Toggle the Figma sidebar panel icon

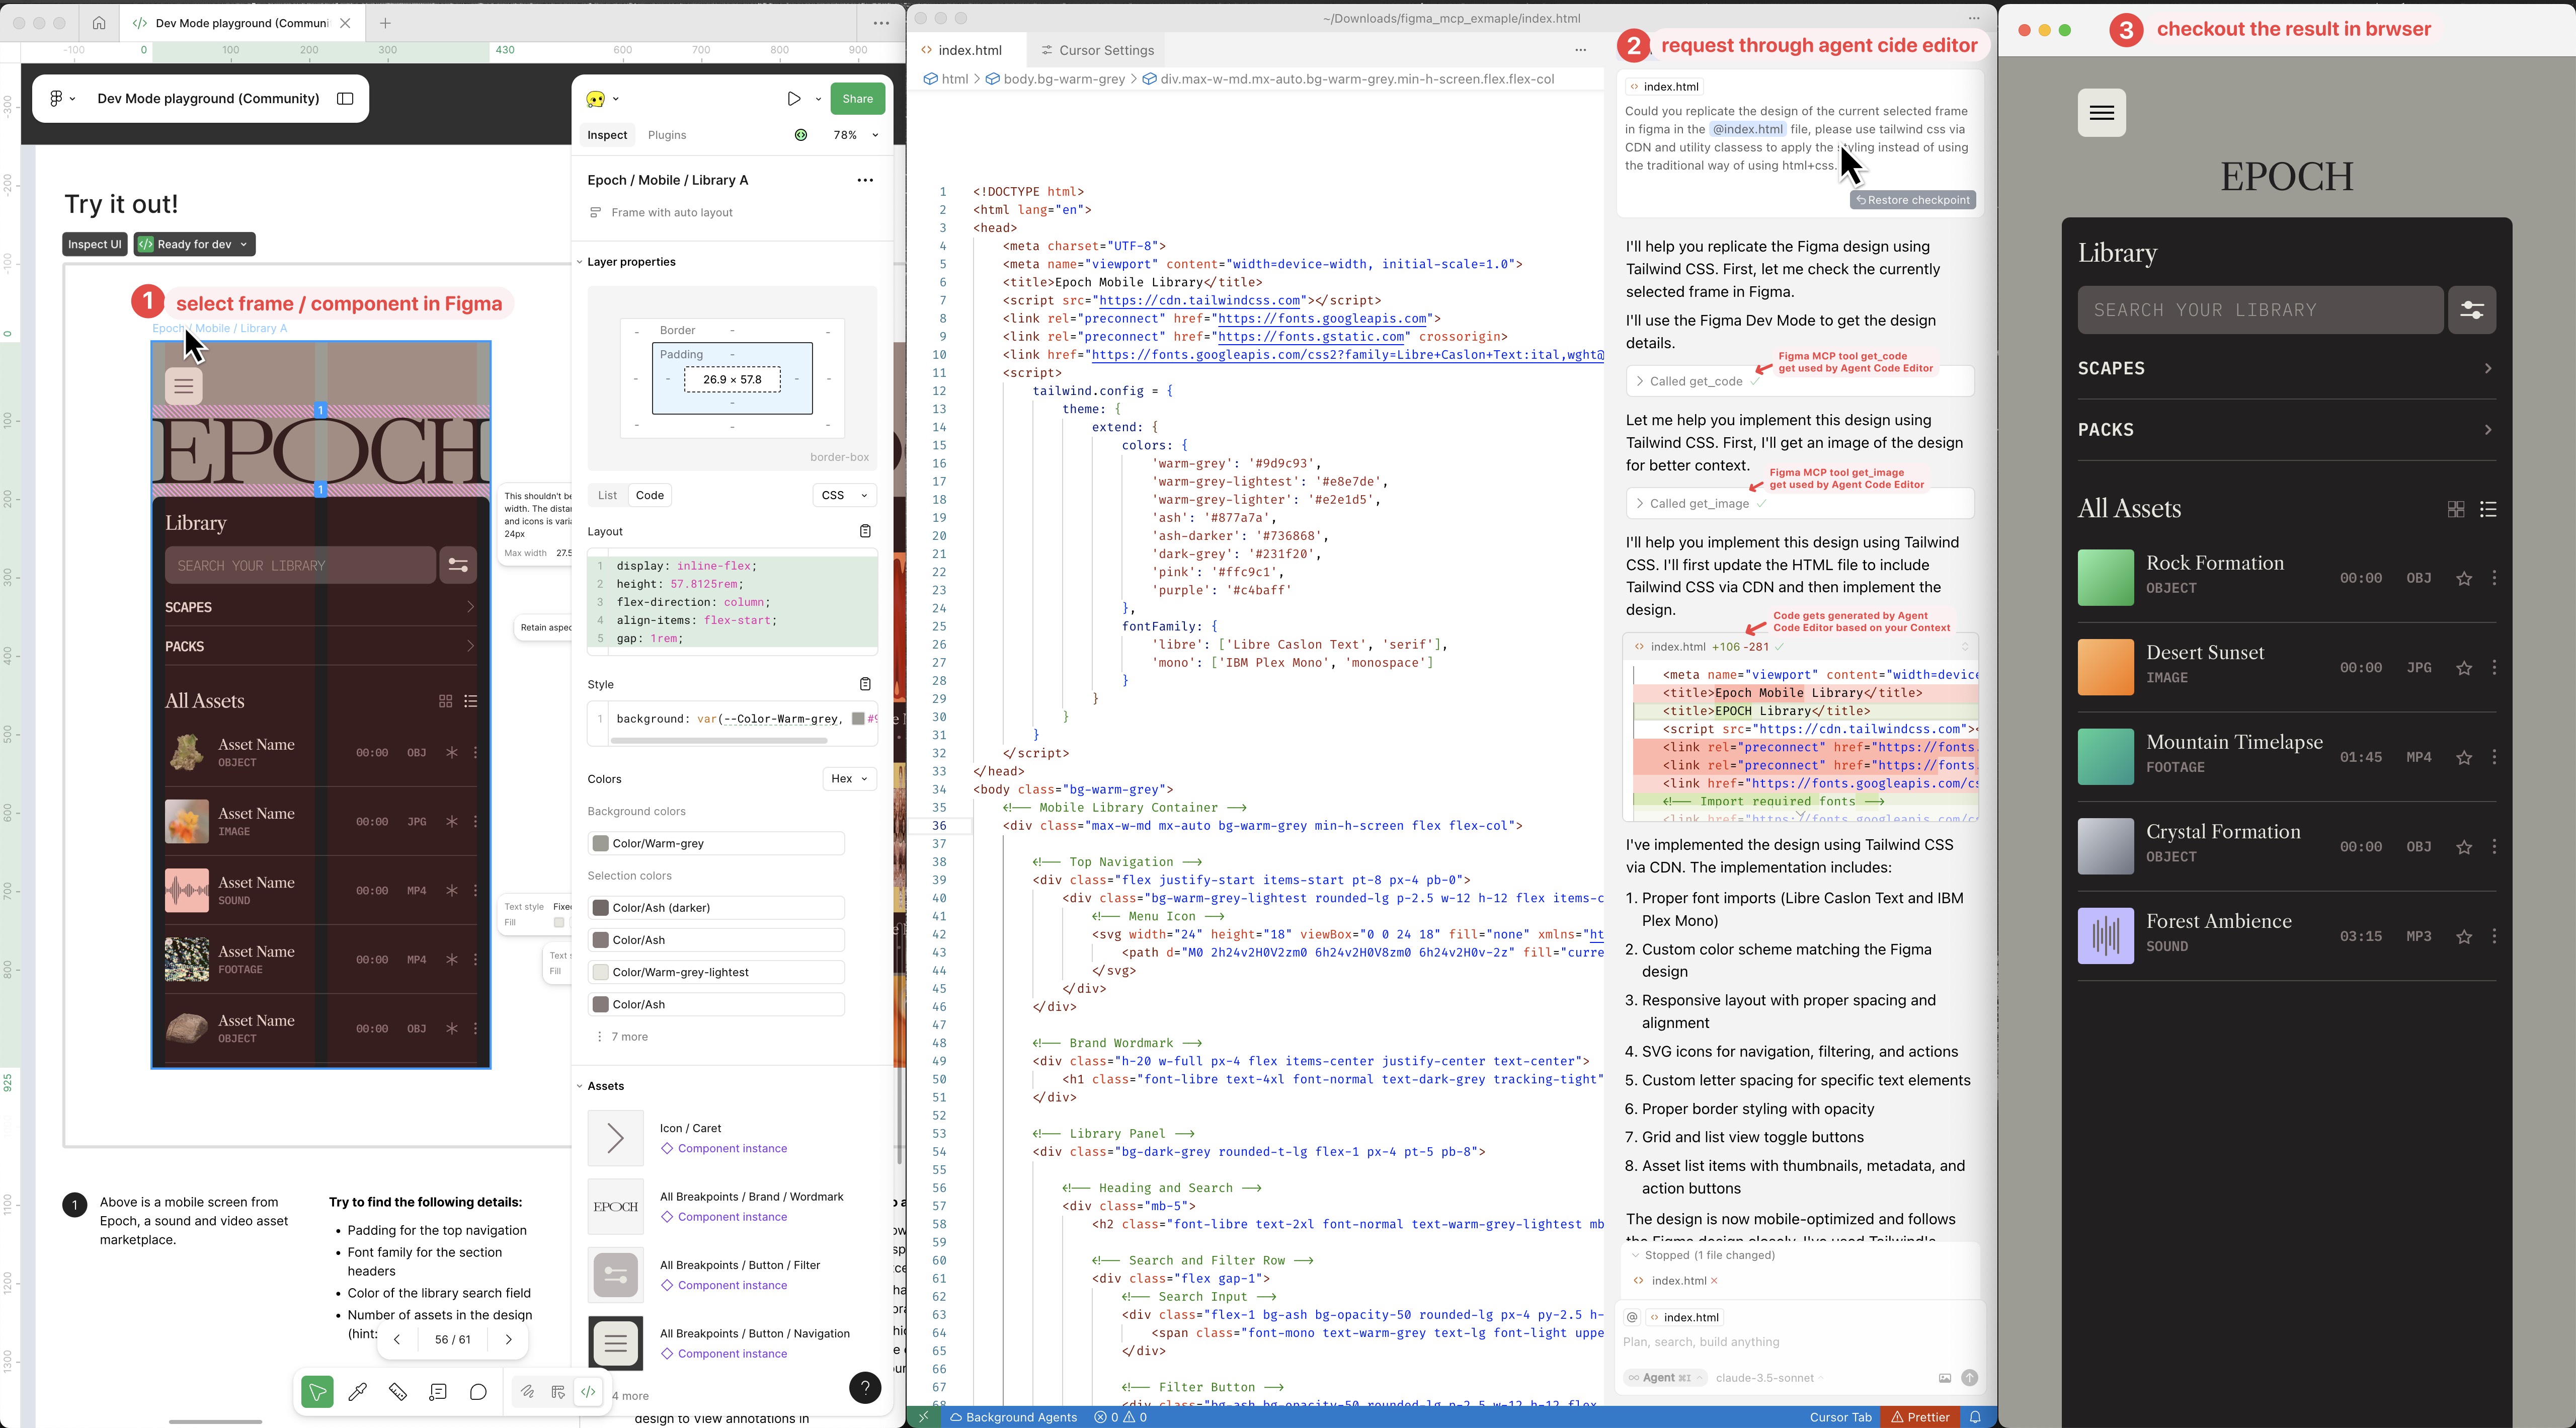(345, 98)
